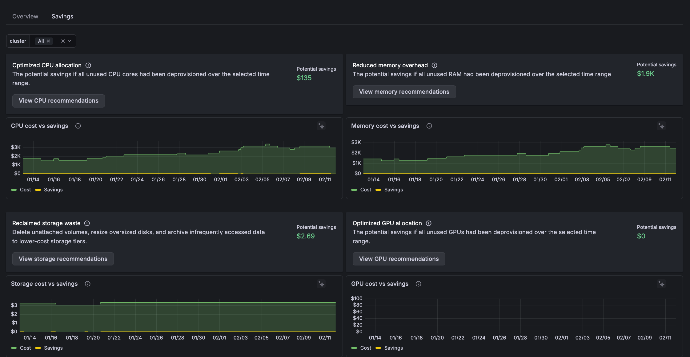Open View CPU recommendations
Screen dimensions: 690x357
(58, 101)
